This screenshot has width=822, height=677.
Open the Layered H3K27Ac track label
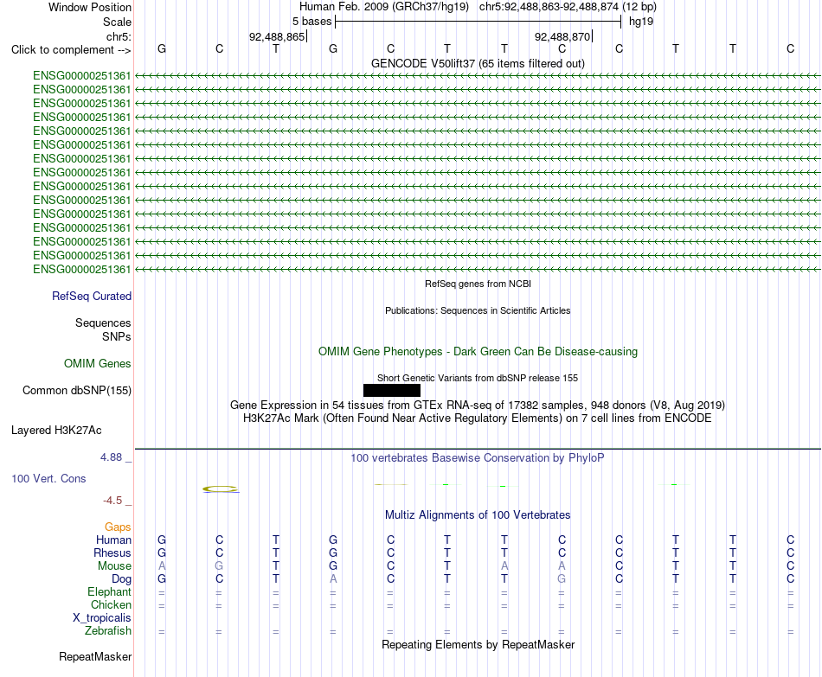[56, 431]
